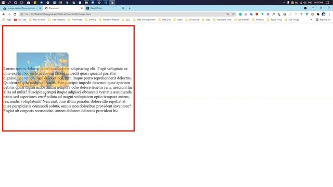Expand the bookmarks overflow arrow
333x187 pixels.
[x=311, y=20]
